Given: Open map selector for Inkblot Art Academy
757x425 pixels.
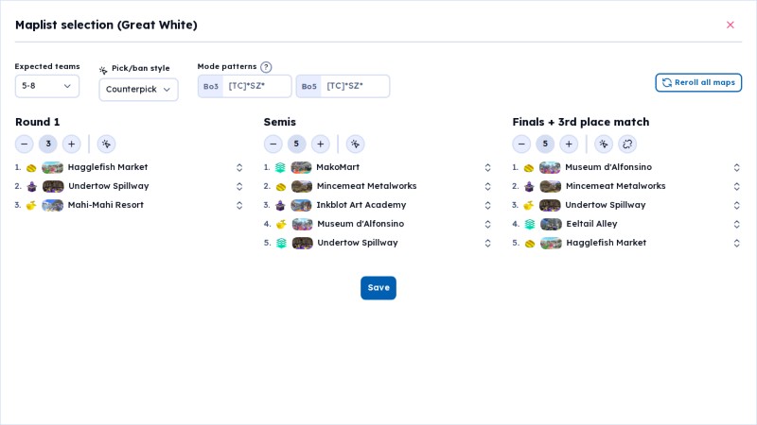Looking at the screenshot, I should (x=487, y=205).
